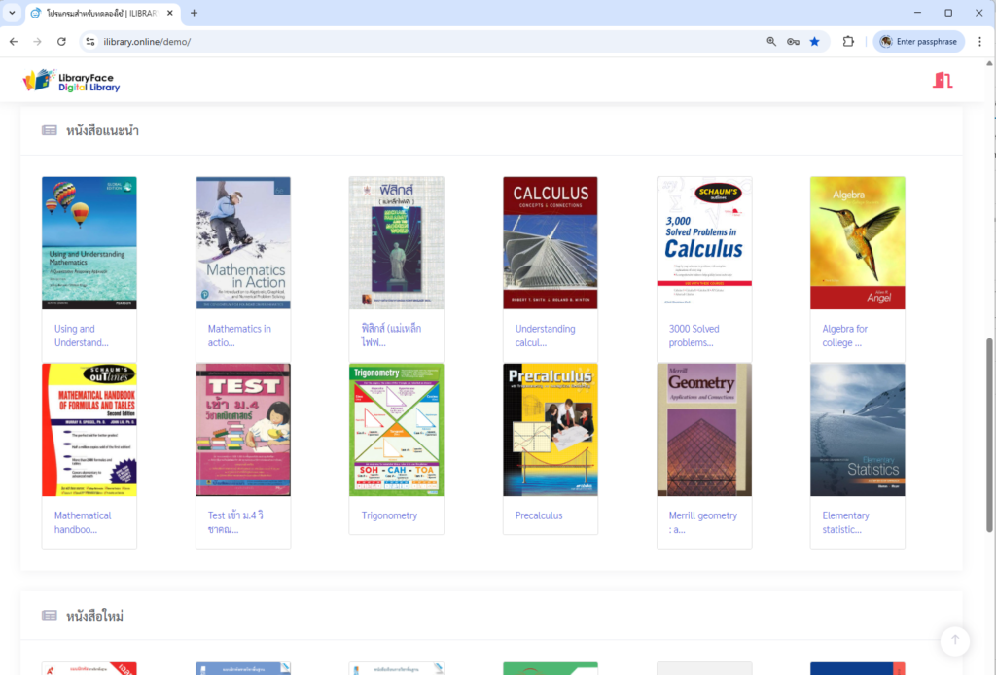Open the Chrome three-dot menu
The height and width of the screenshot is (675, 996).
click(x=978, y=42)
